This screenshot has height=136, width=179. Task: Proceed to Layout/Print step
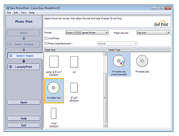pos(24,67)
